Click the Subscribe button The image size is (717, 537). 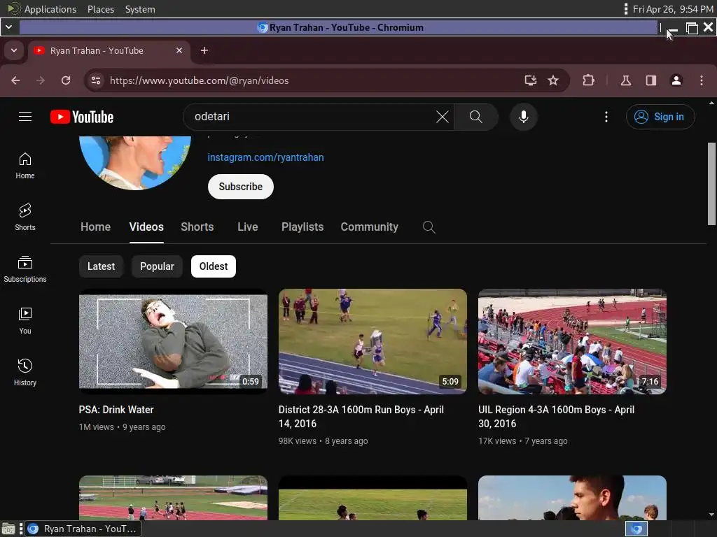click(241, 187)
